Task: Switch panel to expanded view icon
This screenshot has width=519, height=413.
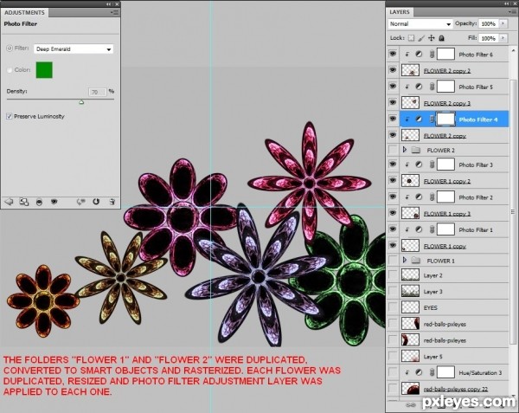Action: click(24, 202)
